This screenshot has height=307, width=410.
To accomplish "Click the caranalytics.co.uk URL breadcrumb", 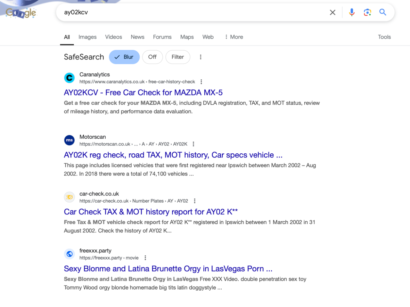I will click(137, 82).
